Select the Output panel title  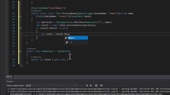(10, 82)
